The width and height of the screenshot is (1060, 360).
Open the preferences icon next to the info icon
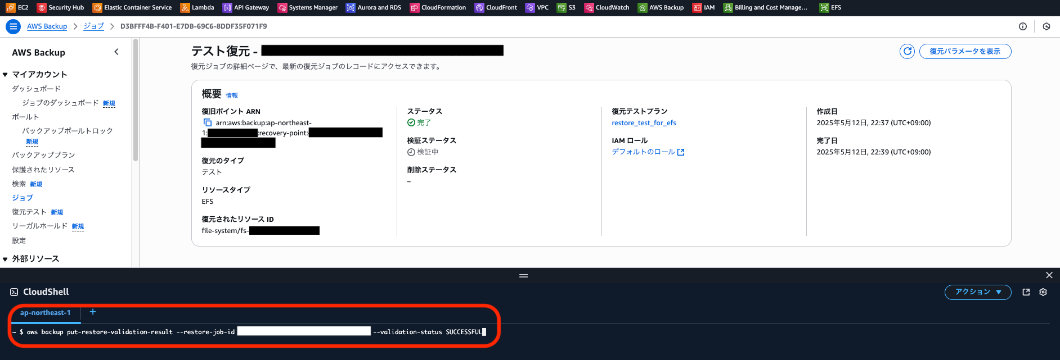point(1046,26)
